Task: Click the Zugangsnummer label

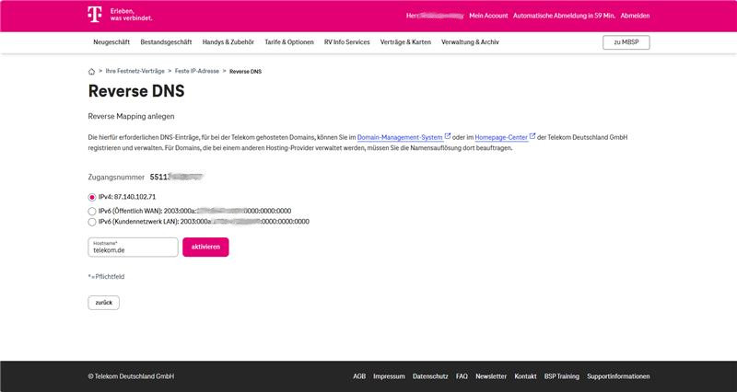Action: pos(116,178)
